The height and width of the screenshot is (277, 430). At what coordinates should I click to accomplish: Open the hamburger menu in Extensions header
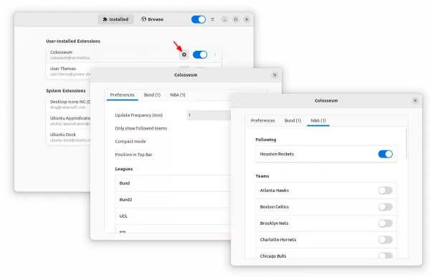(213, 19)
